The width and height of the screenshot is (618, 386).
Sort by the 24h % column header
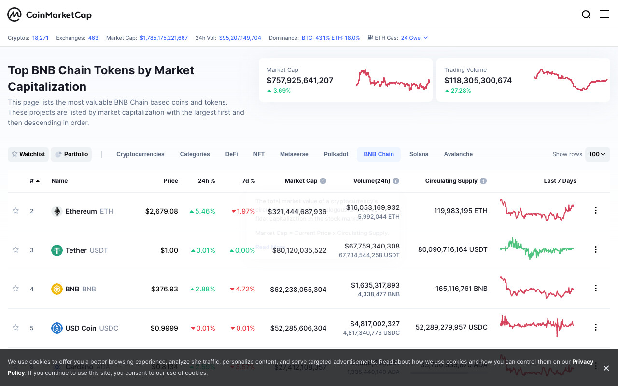click(207, 181)
